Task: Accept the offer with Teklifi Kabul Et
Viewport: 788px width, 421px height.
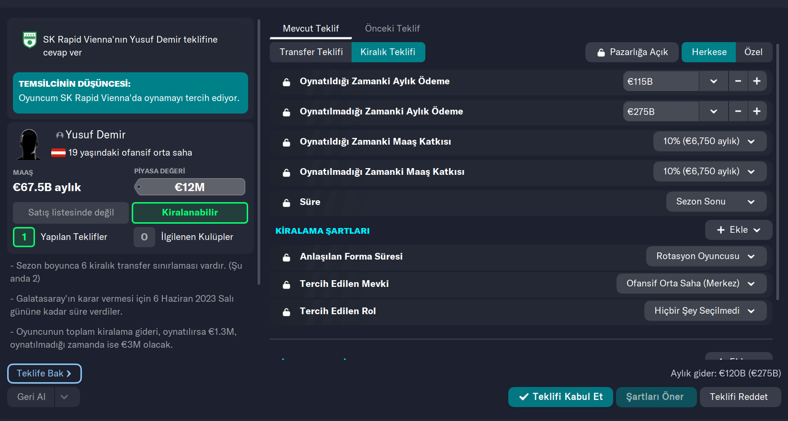Action: 560,397
